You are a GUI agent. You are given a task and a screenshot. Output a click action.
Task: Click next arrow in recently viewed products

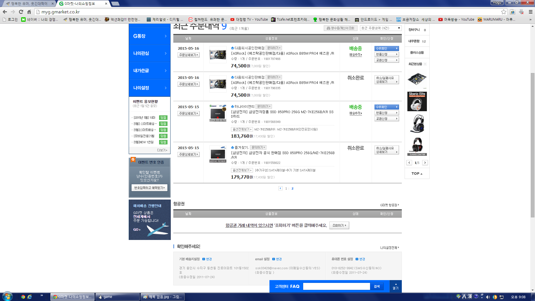(425, 163)
